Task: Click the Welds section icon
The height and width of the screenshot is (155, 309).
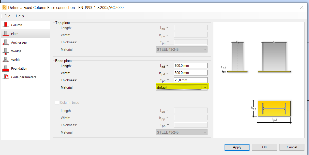Action: (6, 60)
